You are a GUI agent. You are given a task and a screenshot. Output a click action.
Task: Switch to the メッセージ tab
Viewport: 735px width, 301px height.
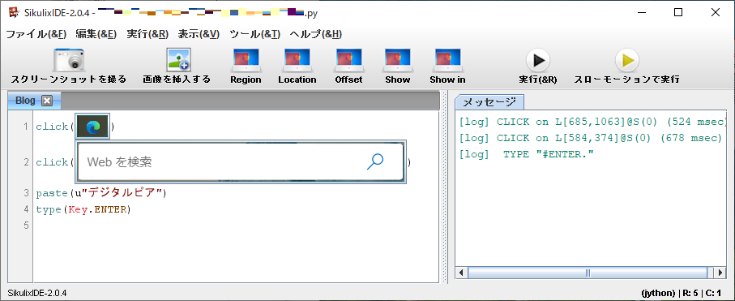tap(489, 102)
